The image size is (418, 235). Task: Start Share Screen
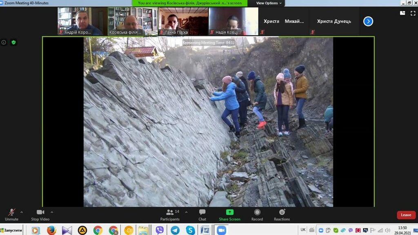tap(229, 214)
